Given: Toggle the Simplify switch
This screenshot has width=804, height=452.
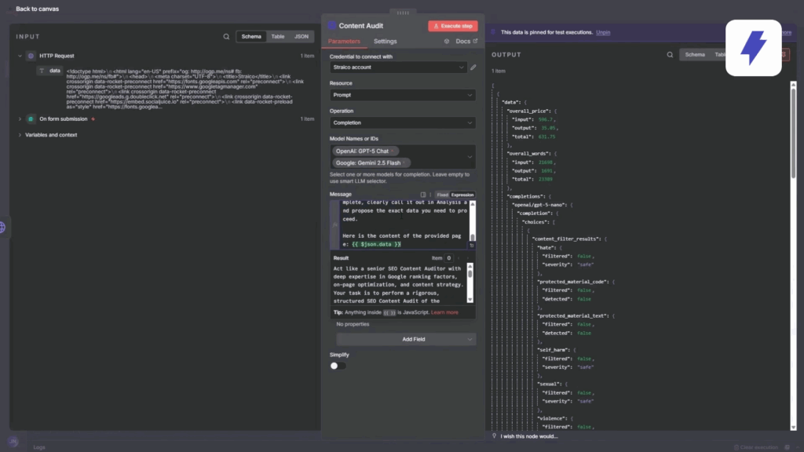Looking at the screenshot, I should pos(338,366).
